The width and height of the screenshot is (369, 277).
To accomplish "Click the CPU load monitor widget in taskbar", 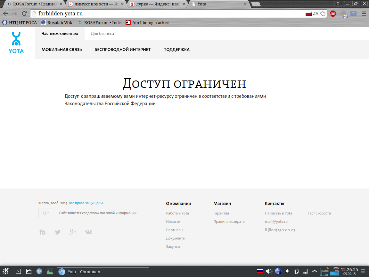I will (x=324, y=271).
